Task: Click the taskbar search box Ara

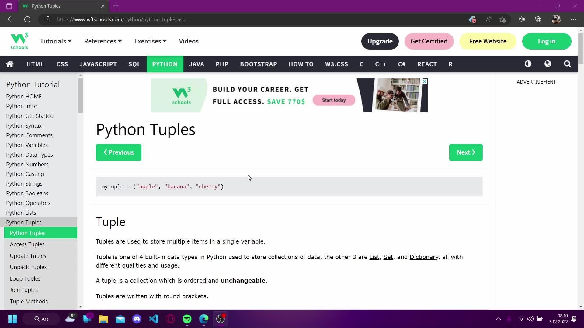Action: 41,319
